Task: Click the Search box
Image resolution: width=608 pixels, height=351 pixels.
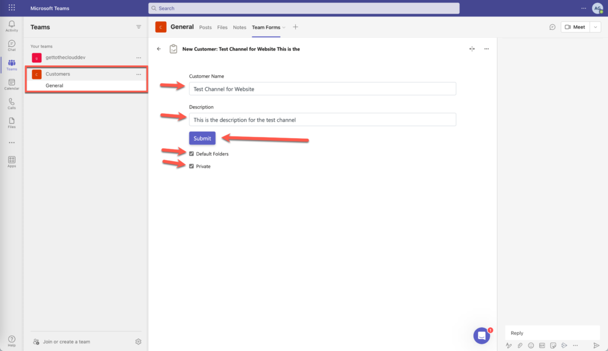Action: tap(304, 8)
